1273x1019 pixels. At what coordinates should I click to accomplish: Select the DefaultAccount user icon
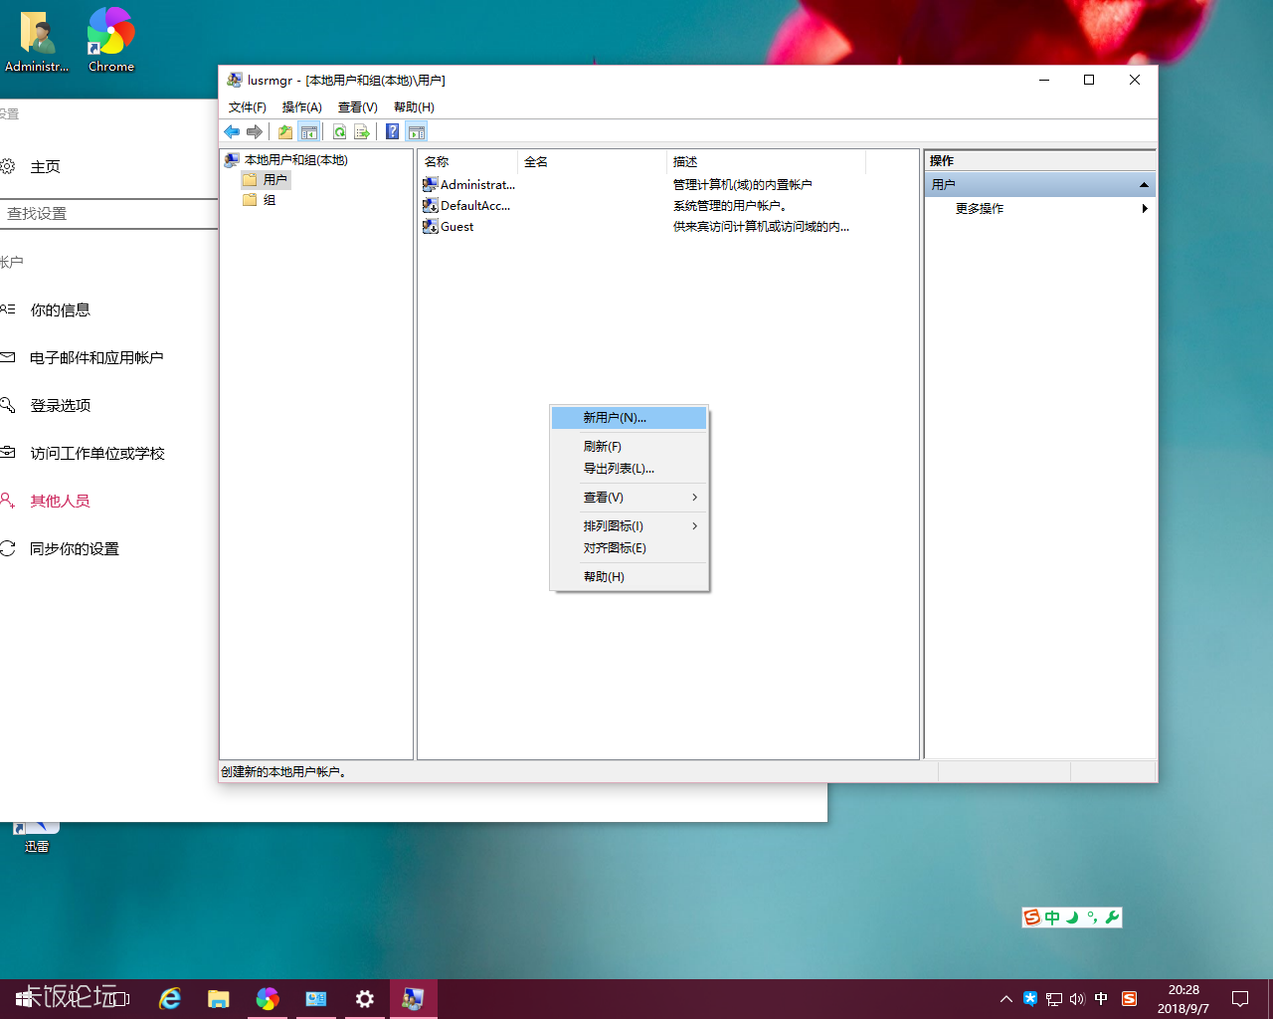[431, 205]
